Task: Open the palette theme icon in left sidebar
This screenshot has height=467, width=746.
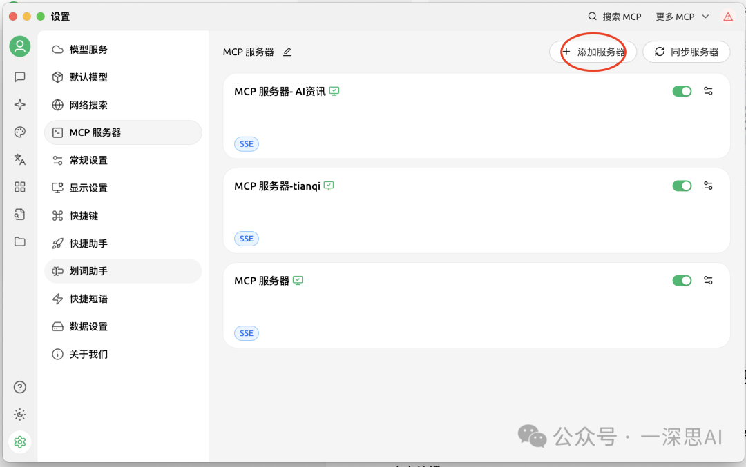Action: (x=19, y=132)
